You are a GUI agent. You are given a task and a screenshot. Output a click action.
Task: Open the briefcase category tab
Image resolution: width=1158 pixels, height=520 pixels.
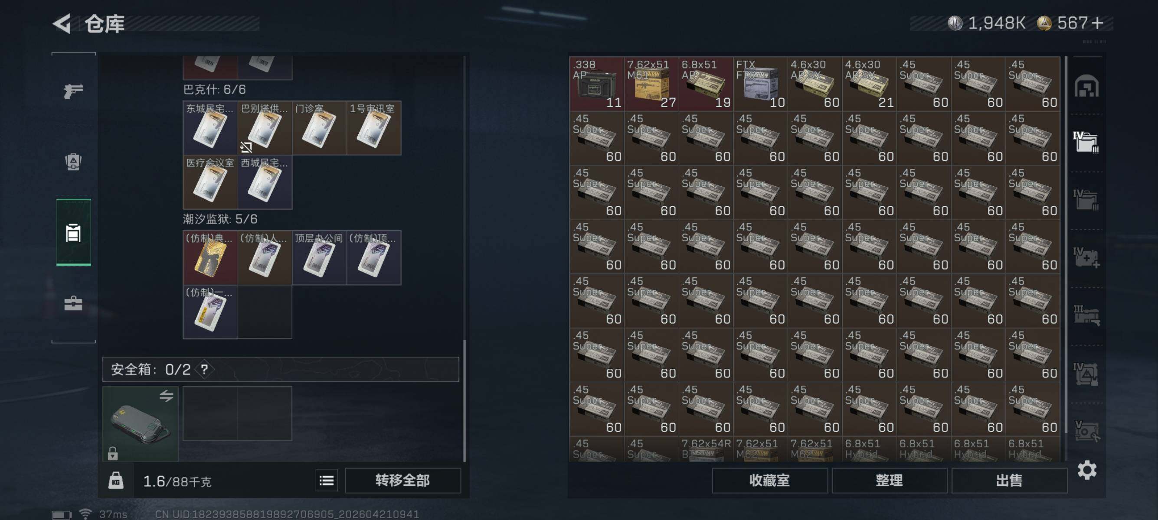pos(73,304)
